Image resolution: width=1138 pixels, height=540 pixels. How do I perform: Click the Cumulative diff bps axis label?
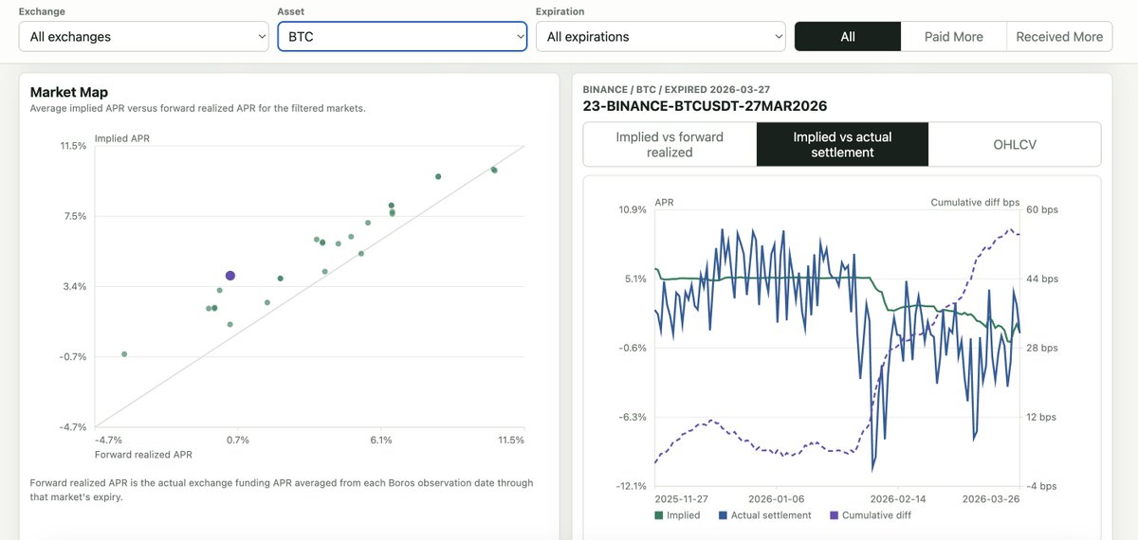[x=975, y=203]
